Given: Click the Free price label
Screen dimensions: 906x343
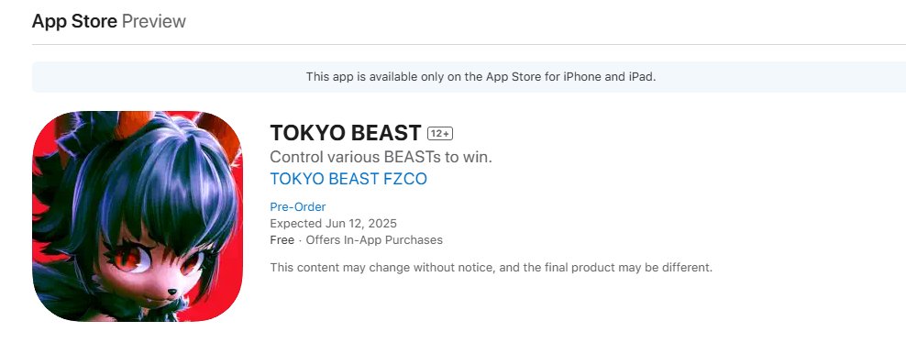Looking at the screenshot, I should point(282,240).
